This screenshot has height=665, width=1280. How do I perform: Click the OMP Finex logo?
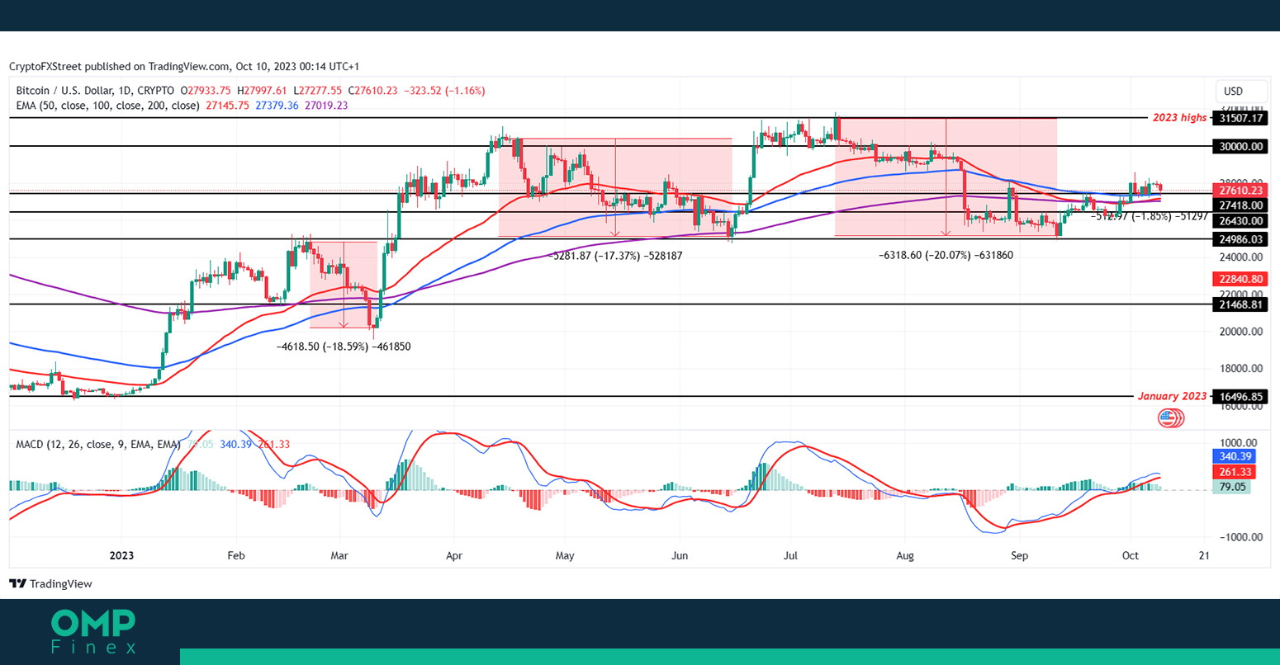pyautogui.click(x=93, y=632)
